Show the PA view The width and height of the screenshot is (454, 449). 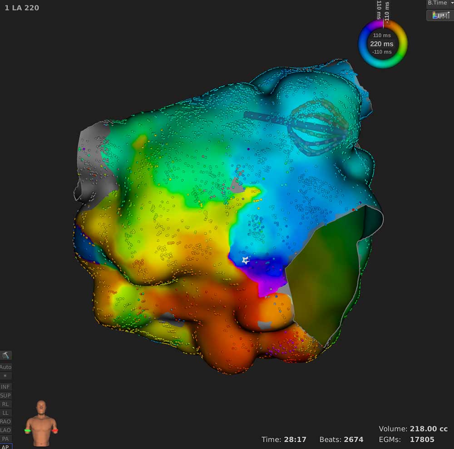pos(5,439)
